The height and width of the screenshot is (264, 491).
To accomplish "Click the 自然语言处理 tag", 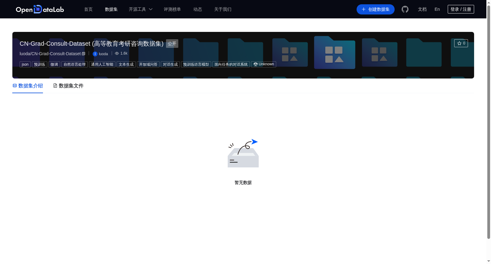I will [75, 64].
